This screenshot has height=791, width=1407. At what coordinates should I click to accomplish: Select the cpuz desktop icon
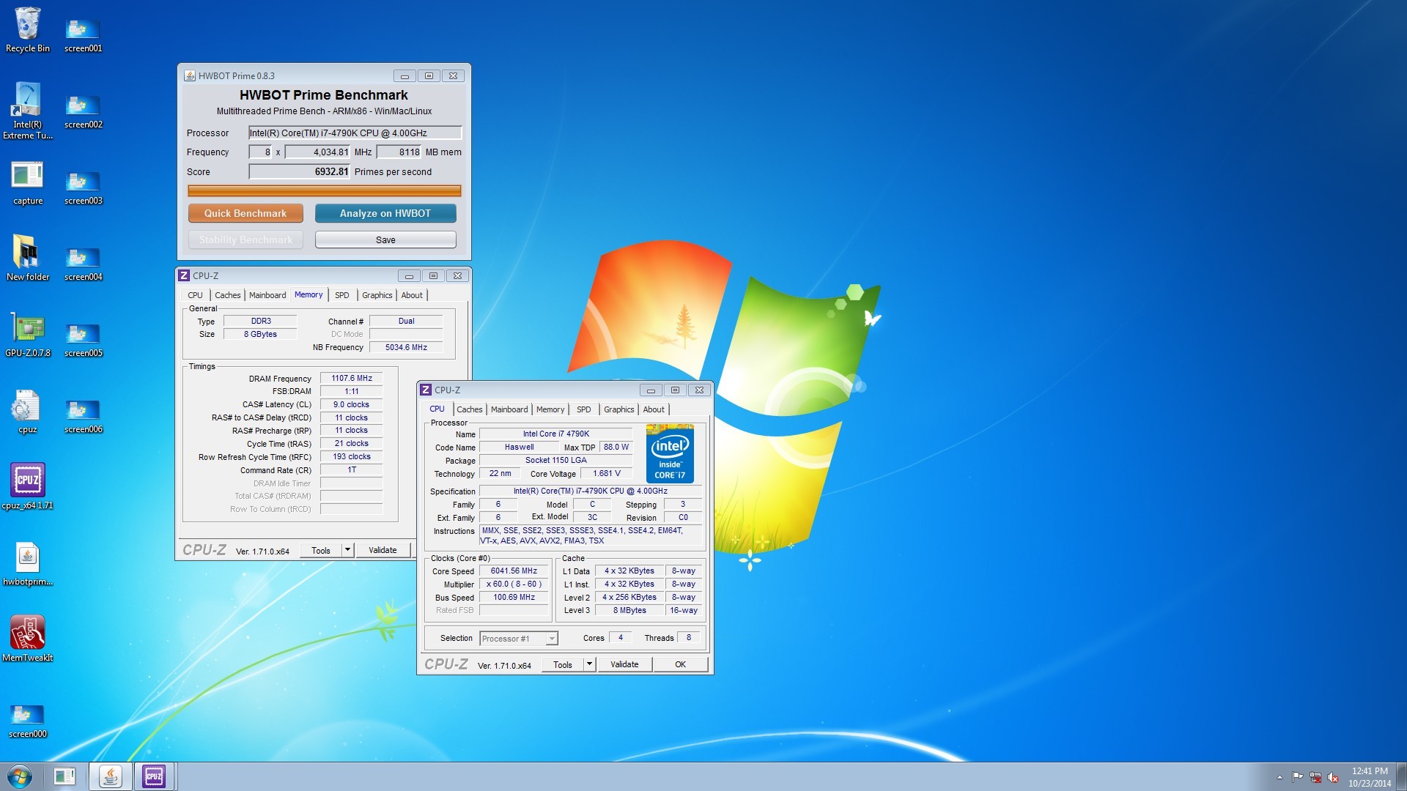pos(28,412)
